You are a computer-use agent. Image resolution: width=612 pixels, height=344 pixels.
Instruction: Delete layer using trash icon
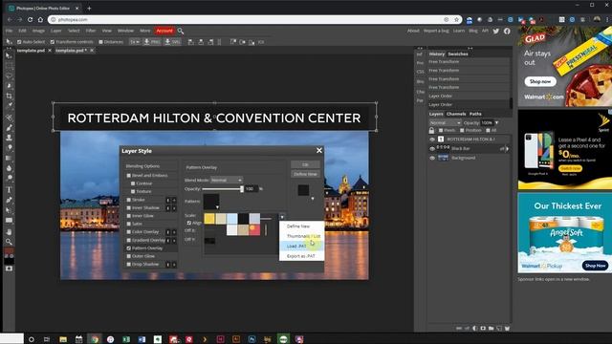(x=507, y=329)
